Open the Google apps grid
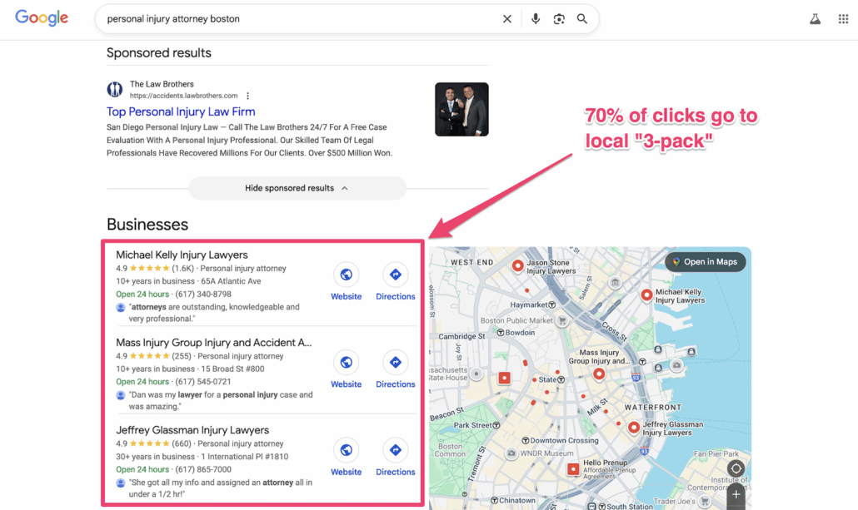The image size is (858, 510). click(843, 19)
